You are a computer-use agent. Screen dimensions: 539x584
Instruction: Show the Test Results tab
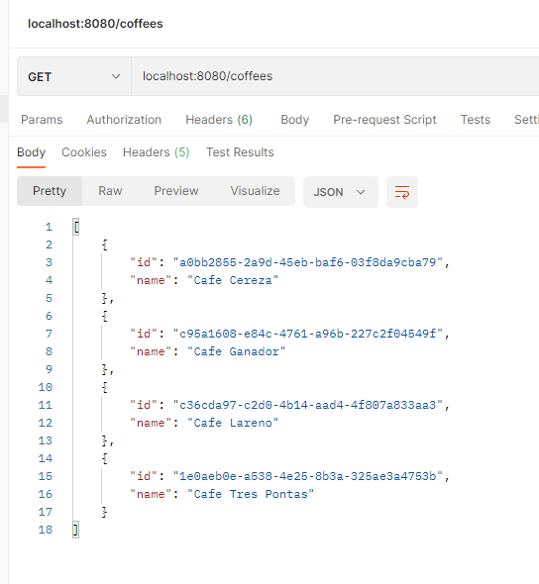pyautogui.click(x=240, y=152)
